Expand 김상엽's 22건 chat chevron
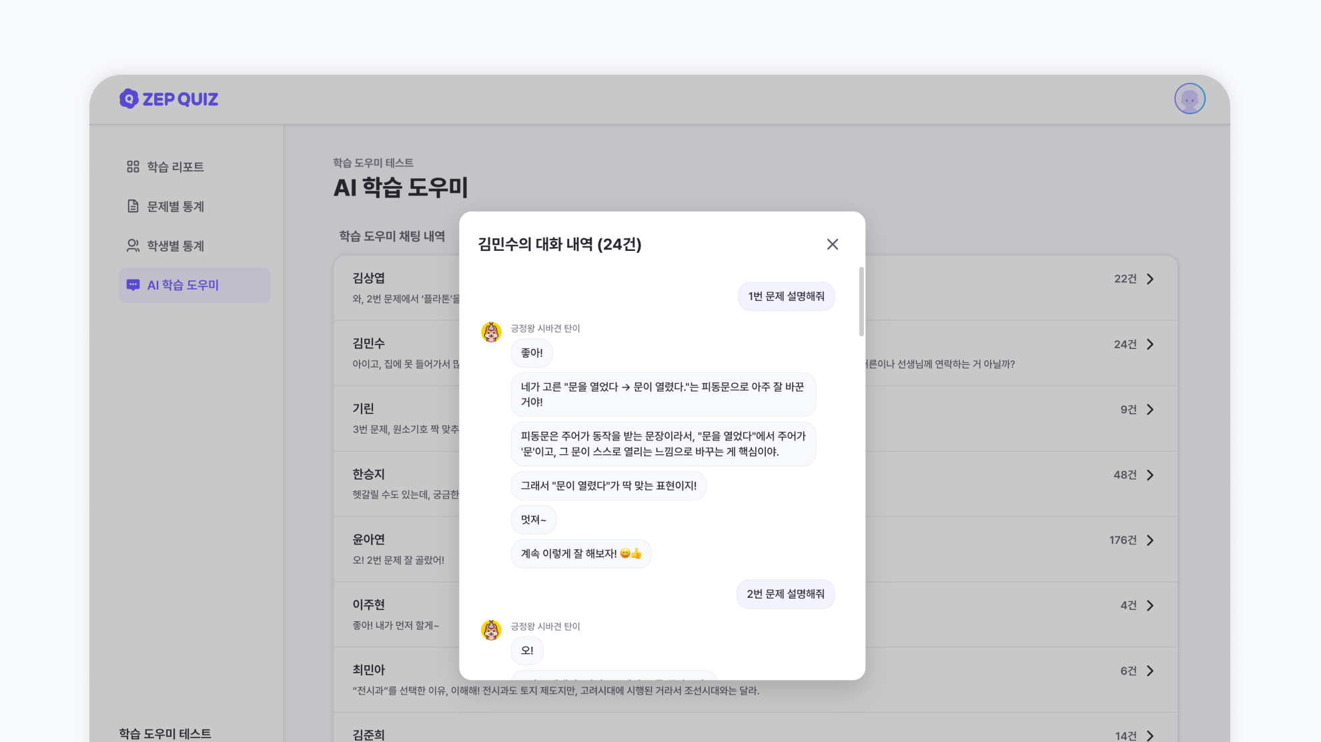 coord(1150,279)
